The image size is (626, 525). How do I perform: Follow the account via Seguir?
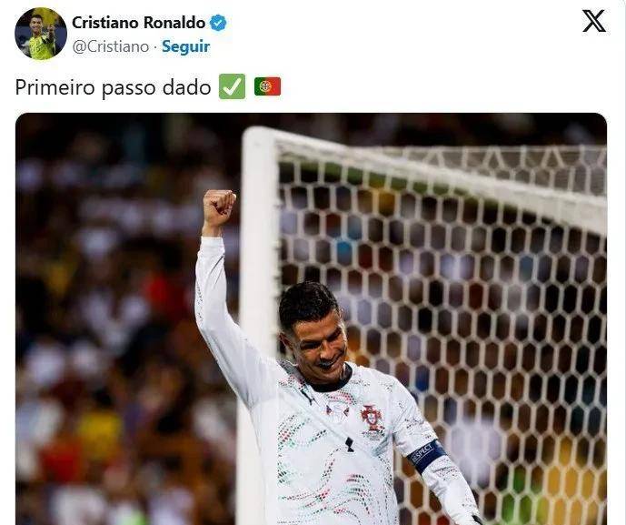click(x=185, y=46)
